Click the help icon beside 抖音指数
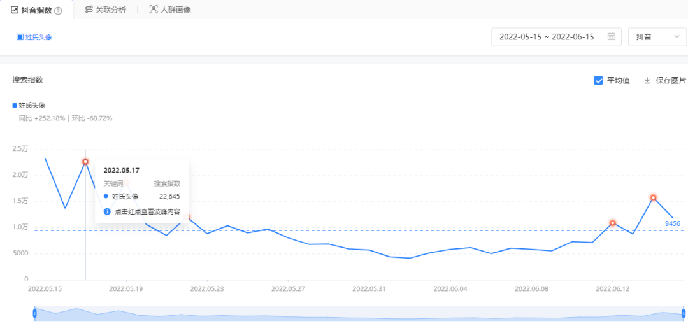This screenshot has height=333, width=688. pos(58,10)
